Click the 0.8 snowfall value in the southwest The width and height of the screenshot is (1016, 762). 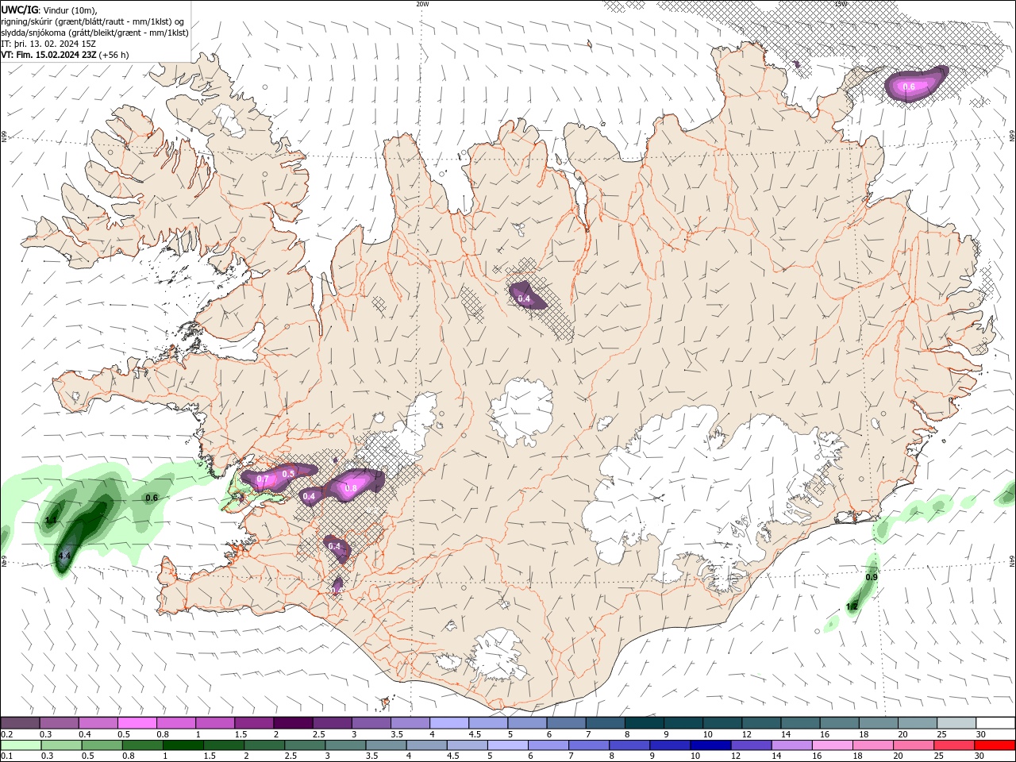click(351, 488)
